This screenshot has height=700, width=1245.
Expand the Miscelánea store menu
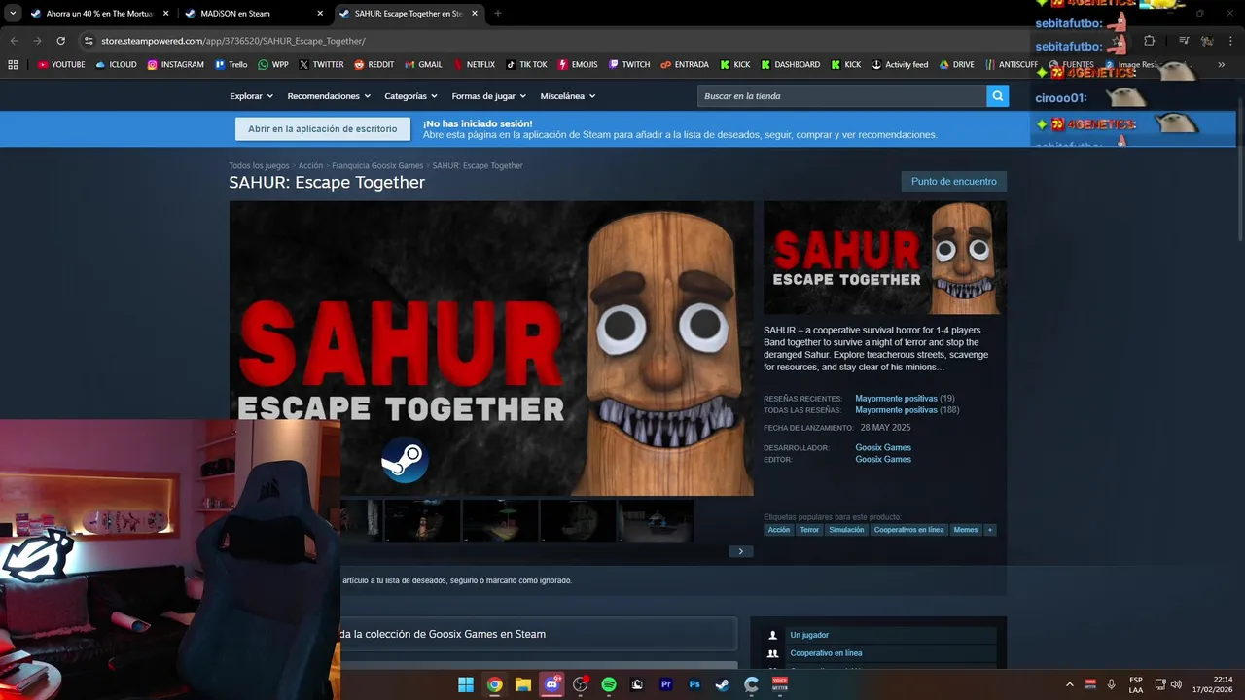click(568, 96)
